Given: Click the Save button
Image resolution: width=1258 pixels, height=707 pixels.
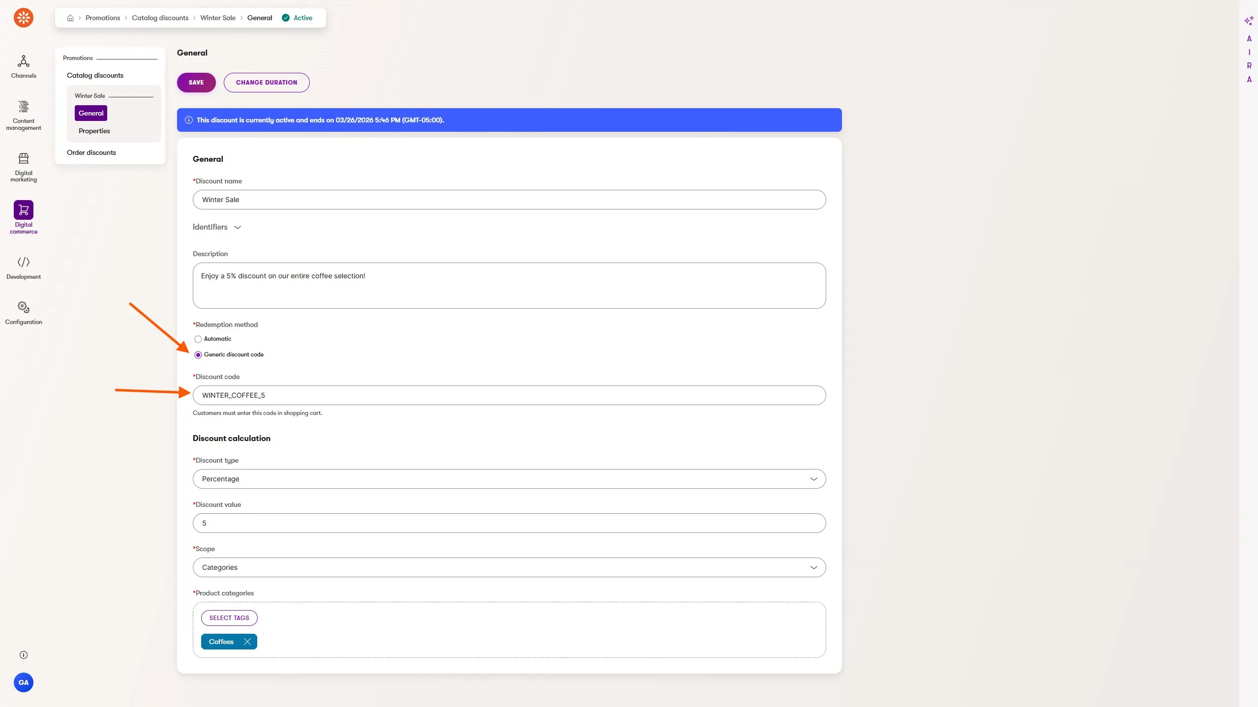Looking at the screenshot, I should pos(196,83).
